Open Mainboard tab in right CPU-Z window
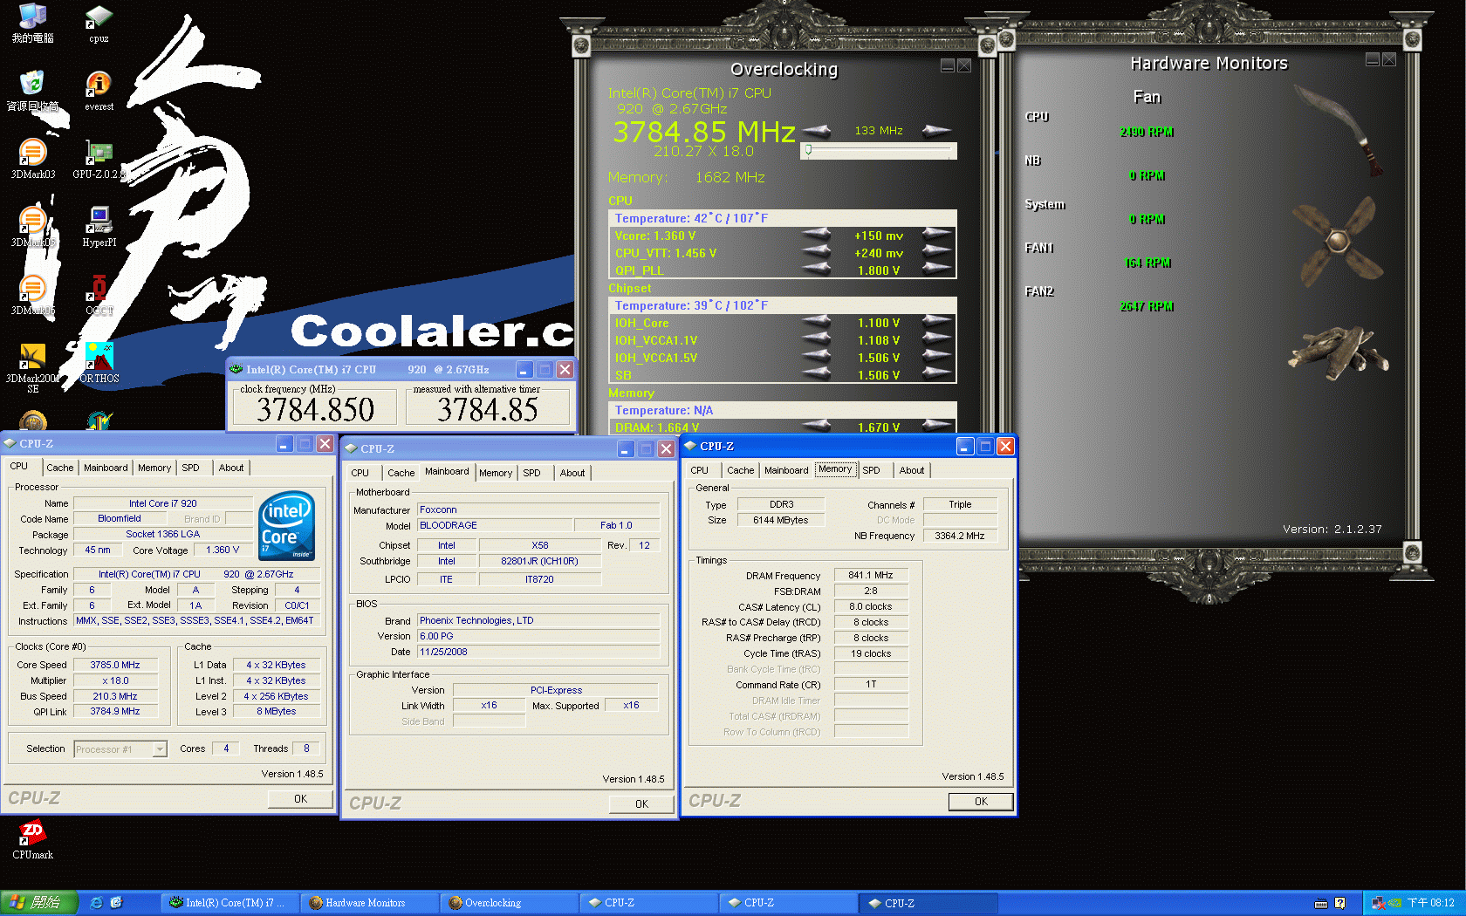Screen dimensions: 1466x916 point(786,470)
